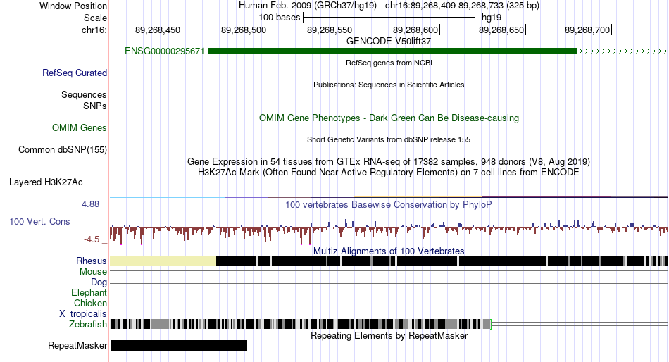Click the 89,268,600 ruler position
The width and height of the screenshot is (669, 362).
click(x=415, y=30)
